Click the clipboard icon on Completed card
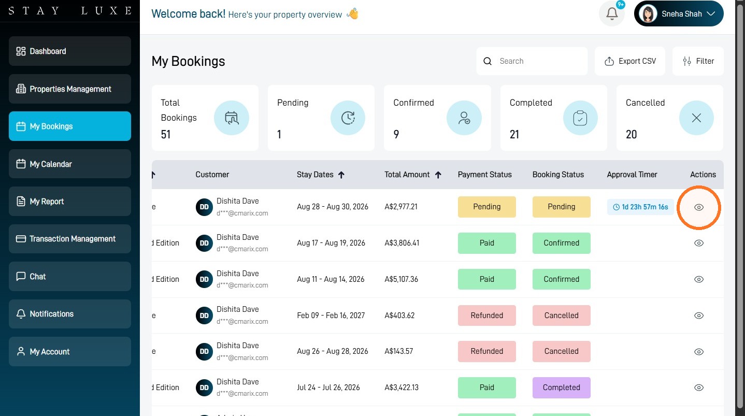The height and width of the screenshot is (416, 745). click(580, 118)
